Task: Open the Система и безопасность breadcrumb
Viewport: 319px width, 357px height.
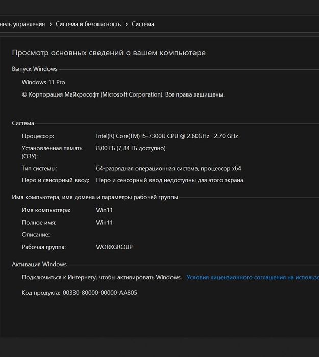Action: [x=88, y=24]
